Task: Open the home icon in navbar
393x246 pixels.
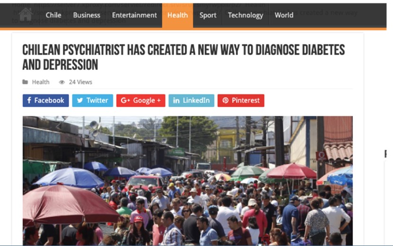Action: click(25, 15)
